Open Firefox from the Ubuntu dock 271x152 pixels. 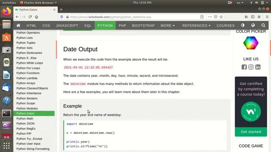point(6,11)
